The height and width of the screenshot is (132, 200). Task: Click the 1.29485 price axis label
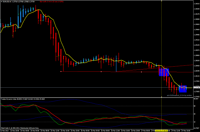tap(197, 35)
